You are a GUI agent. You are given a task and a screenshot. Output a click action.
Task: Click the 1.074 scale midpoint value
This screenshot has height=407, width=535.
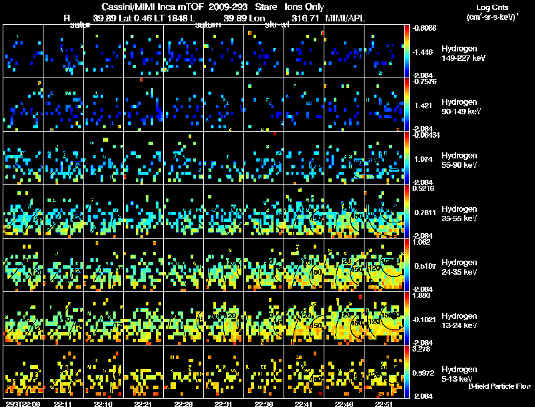click(x=423, y=159)
